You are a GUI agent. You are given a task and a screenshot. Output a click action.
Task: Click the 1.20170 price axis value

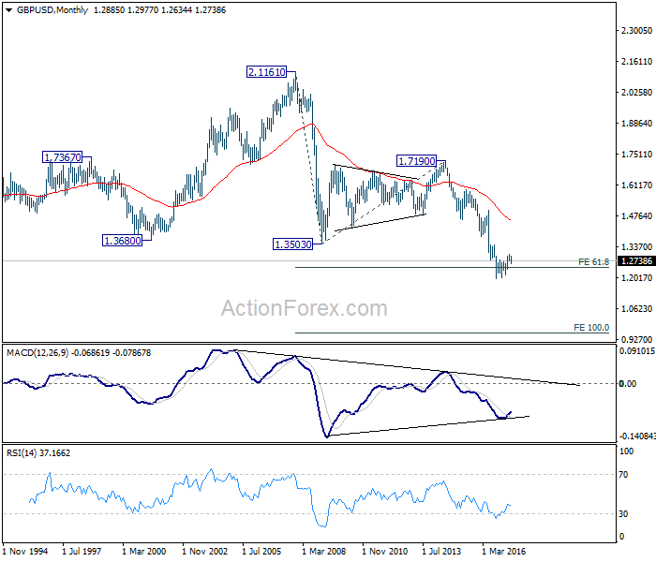coord(636,277)
